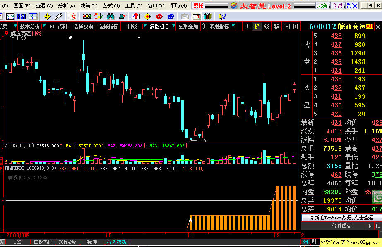Image resolution: width=382 pixels, height=247 pixels.
Task: Click the 存为模板 save template tab
Action: (x=117, y=242)
